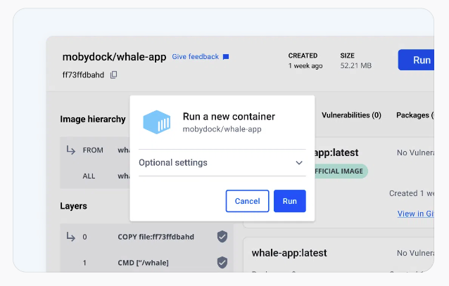Viewport: 449px width, 286px height.
Task: Click the Layers heading
Action: tap(73, 206)
